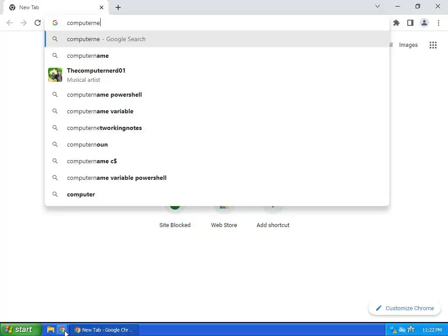The width and height of the screenshot is (448, 336).
Task: Choose 'computername powershell' suggestion
Action: tap(217, 94)
